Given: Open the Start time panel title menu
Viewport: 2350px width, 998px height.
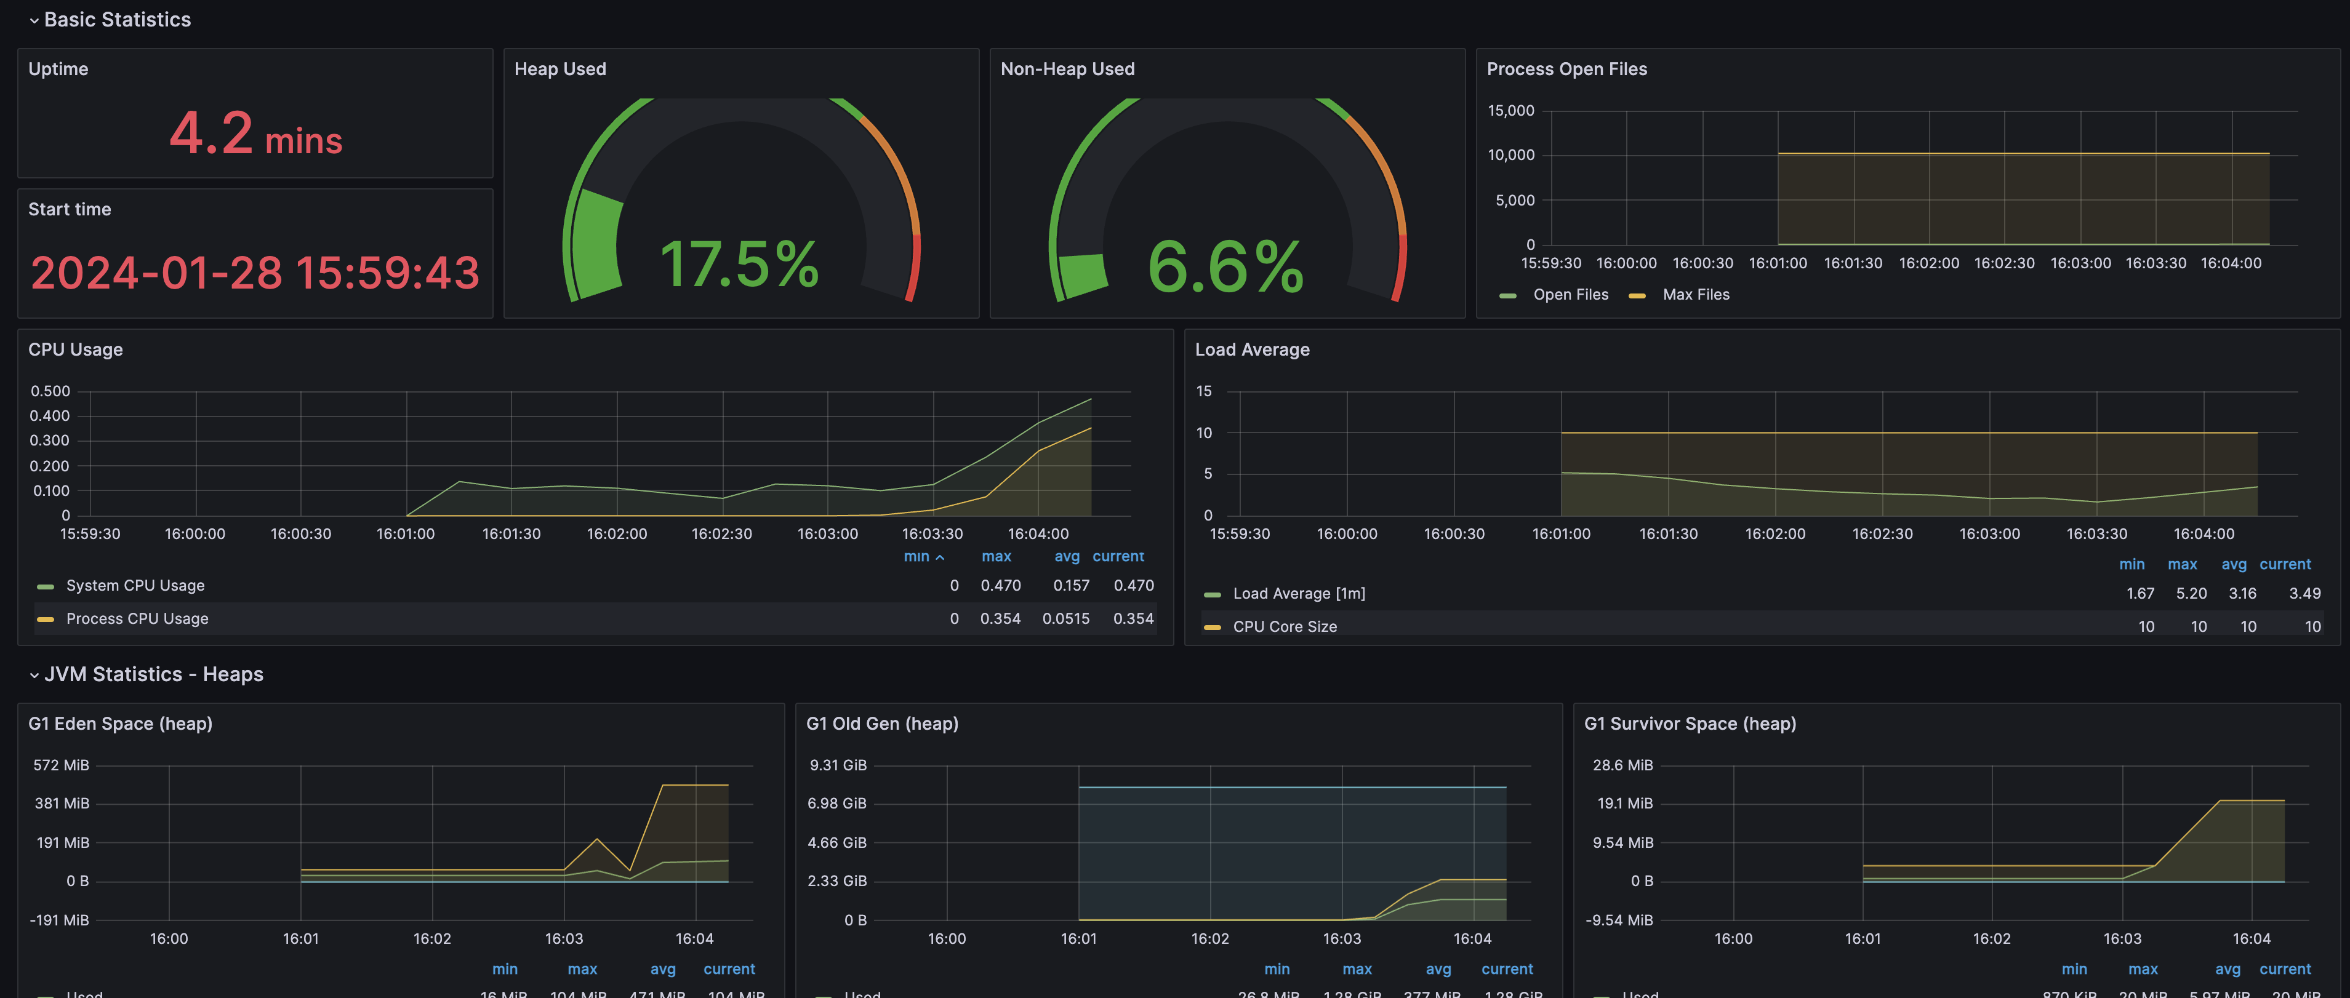Looking at the screenshot, I should tap(70, 210).
